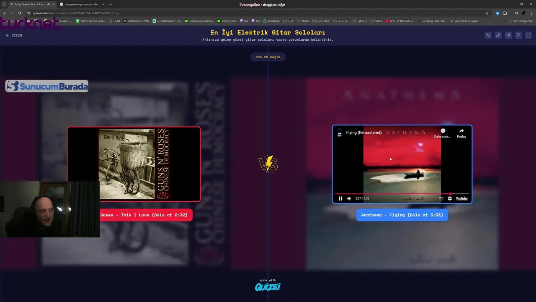Mute the YouTube player volume
Viewport: 536px width, 302px height.
pyautogui.click(x=349, y=198)
